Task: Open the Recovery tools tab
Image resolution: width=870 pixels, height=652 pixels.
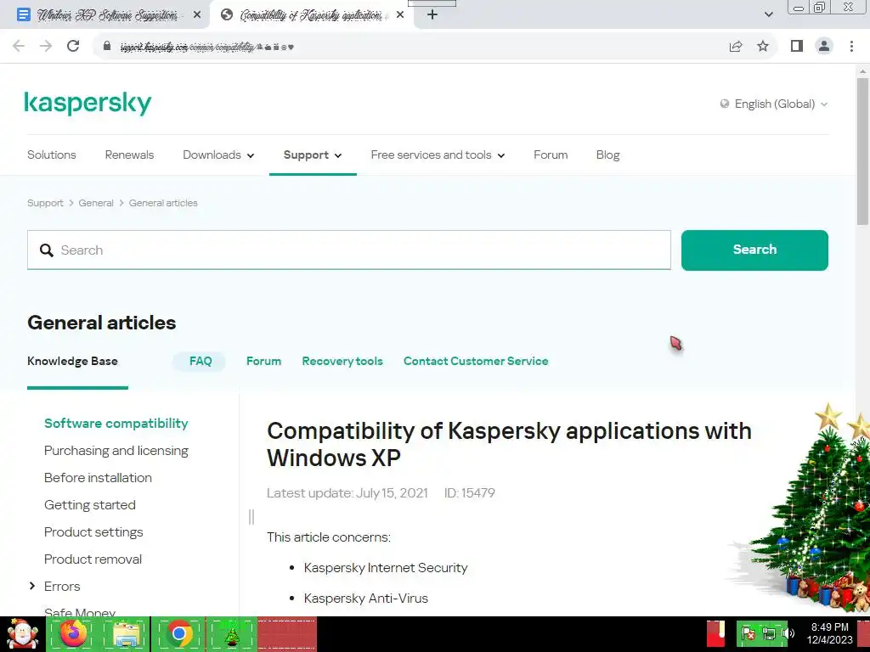Action: click(342, 362)
